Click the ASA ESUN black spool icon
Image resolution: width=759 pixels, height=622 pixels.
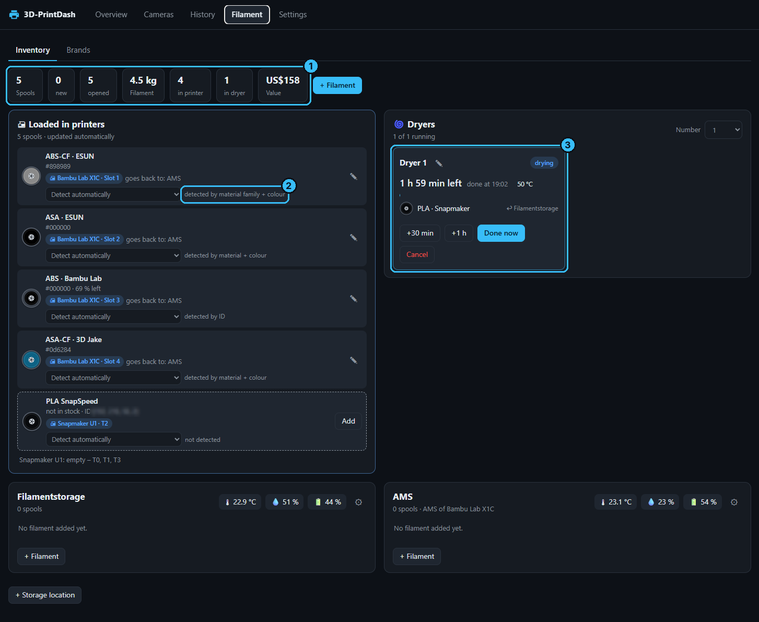[31, 237]
